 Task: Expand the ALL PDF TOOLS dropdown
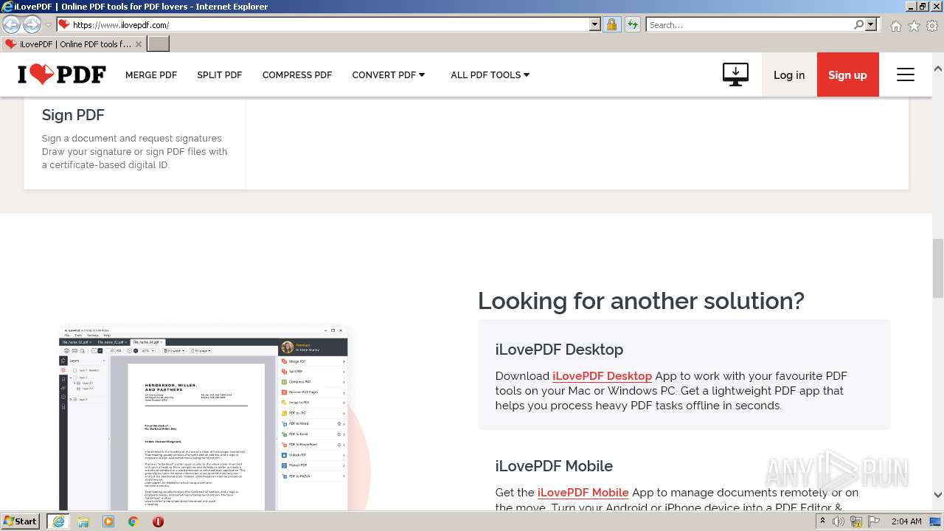coord(490,74)
